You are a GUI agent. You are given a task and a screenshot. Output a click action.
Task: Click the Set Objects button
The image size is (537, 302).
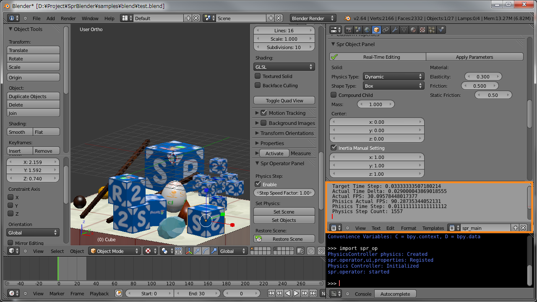click(284, 220)
